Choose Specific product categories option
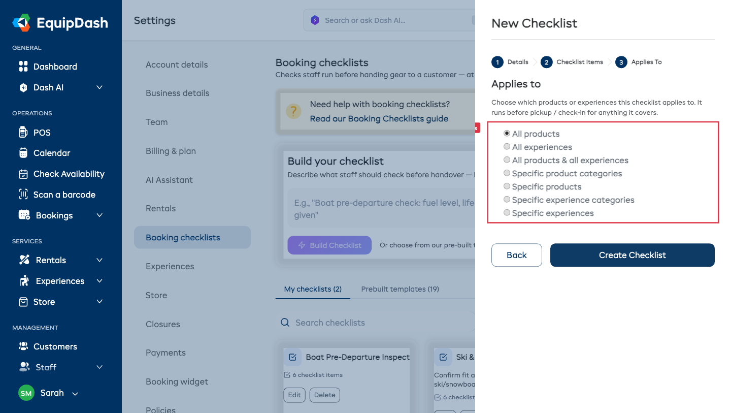The height and width of the screenshot is (413, 731). pos(507,173)
